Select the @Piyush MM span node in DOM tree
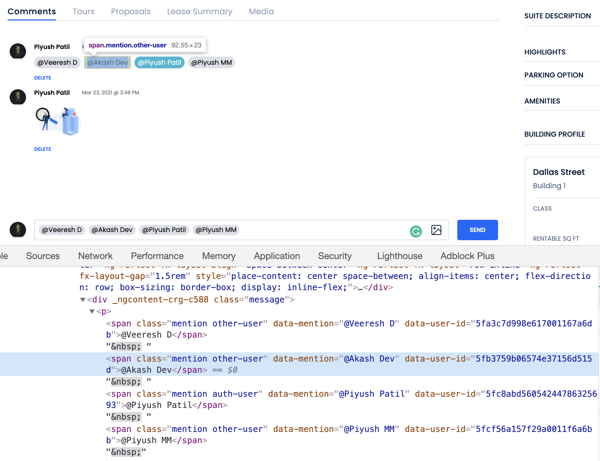The image size is (600, 461). click(x=349, y=434)
